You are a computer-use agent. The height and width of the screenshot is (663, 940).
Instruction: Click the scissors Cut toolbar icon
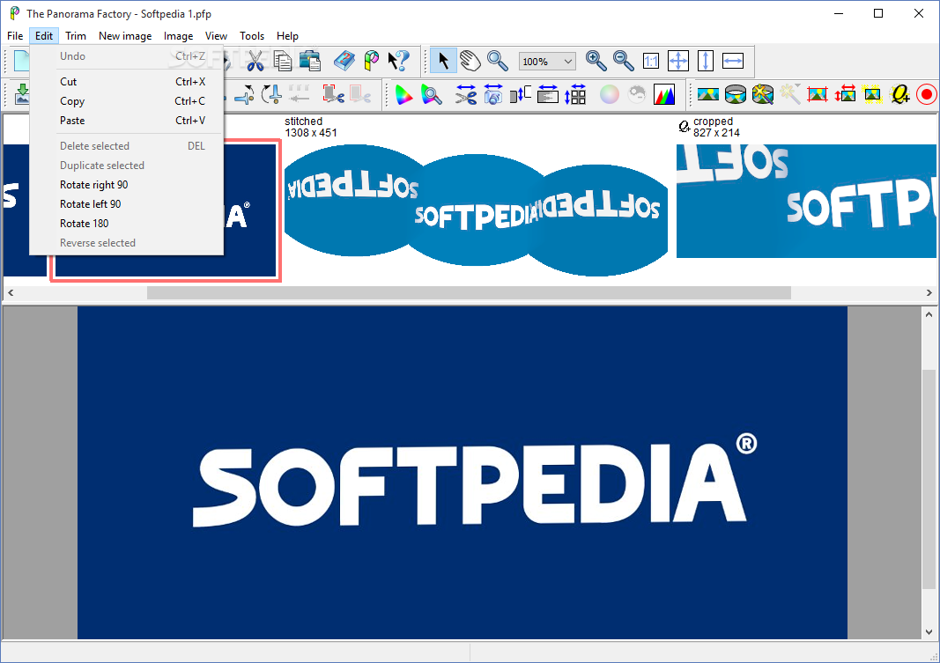(x=255, y=61)
